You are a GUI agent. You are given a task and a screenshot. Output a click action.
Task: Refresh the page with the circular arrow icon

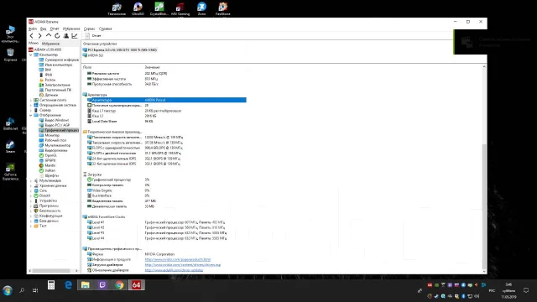coord(57,35)
